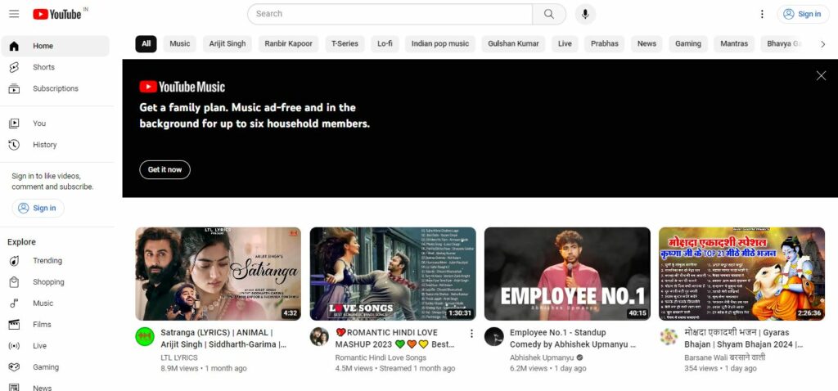Open the Gyaras Bhajan video title
The image size is (838, 391).
click(x=744, y=339)
